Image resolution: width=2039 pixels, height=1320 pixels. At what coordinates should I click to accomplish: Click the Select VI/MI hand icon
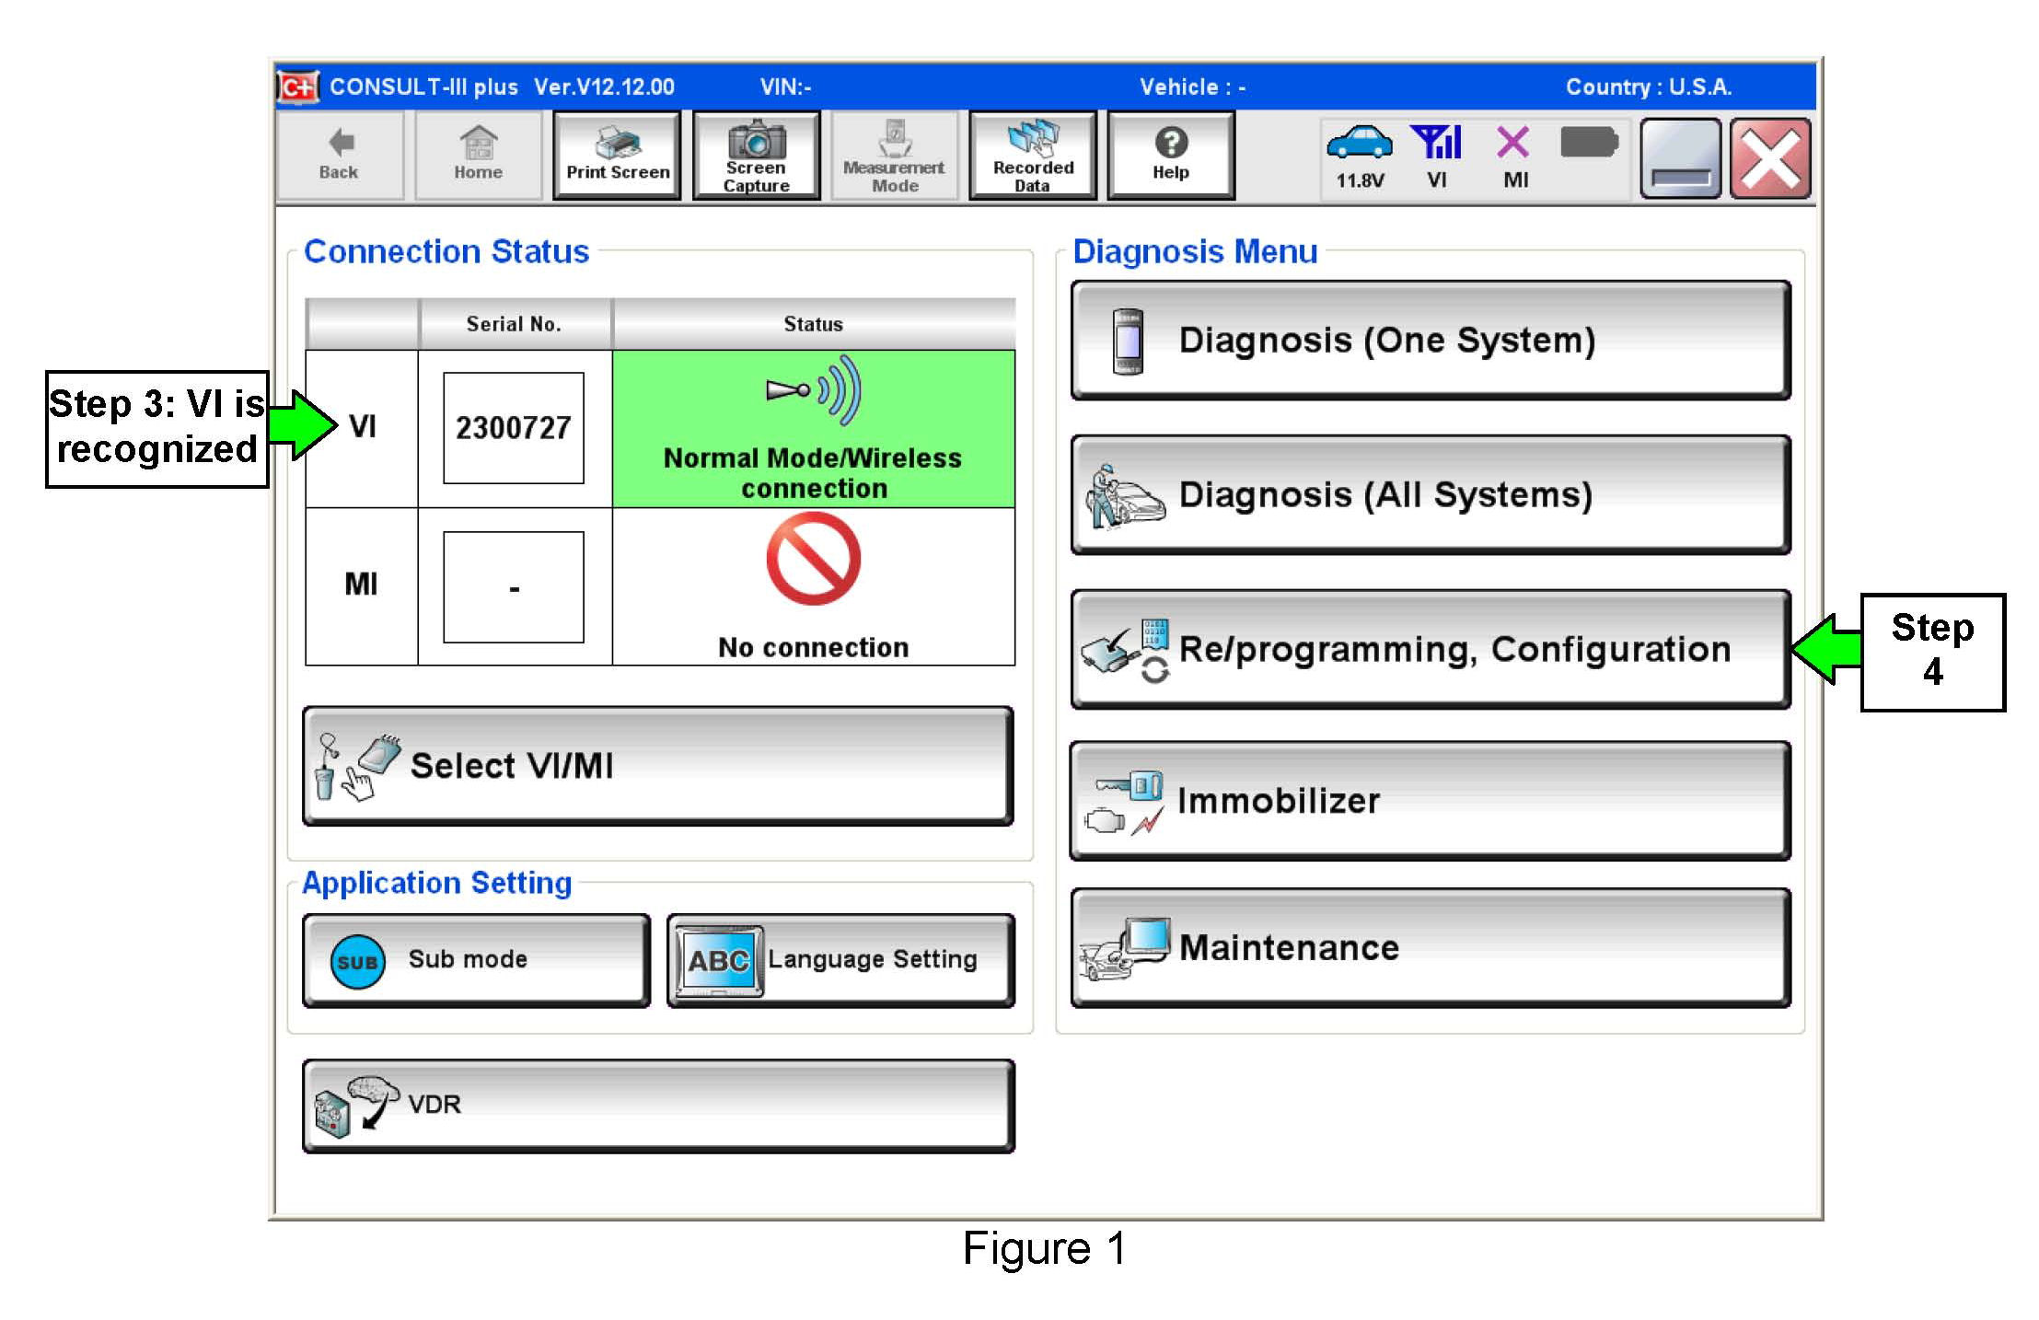356,767
